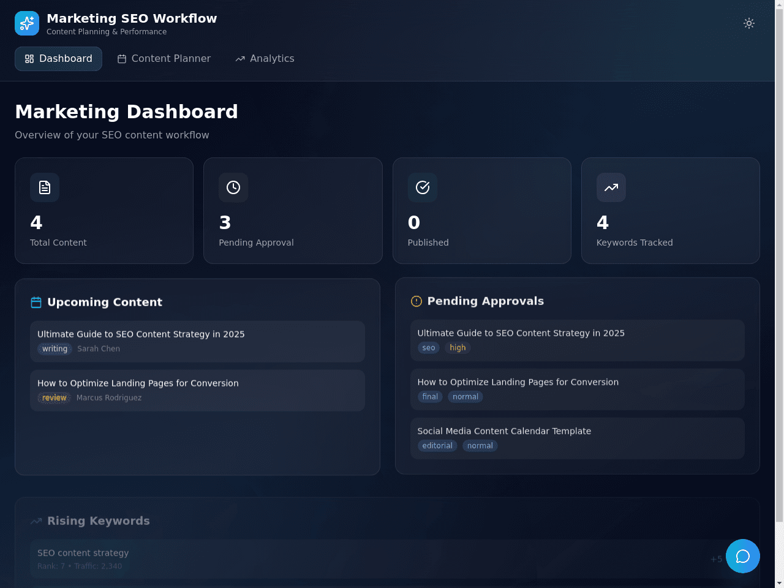Open Landing Pages item in Upcoming Content
The height and width of the screenshot is (588, 784).
197,390
